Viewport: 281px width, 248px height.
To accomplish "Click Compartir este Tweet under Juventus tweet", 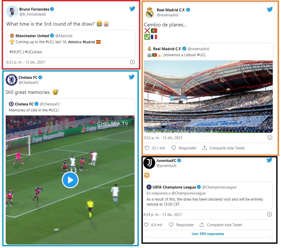I will tap(221, 225).
